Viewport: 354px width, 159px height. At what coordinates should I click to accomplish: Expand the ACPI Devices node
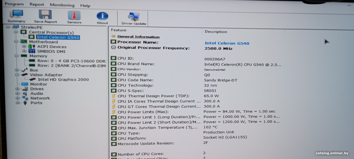(24, 47)
